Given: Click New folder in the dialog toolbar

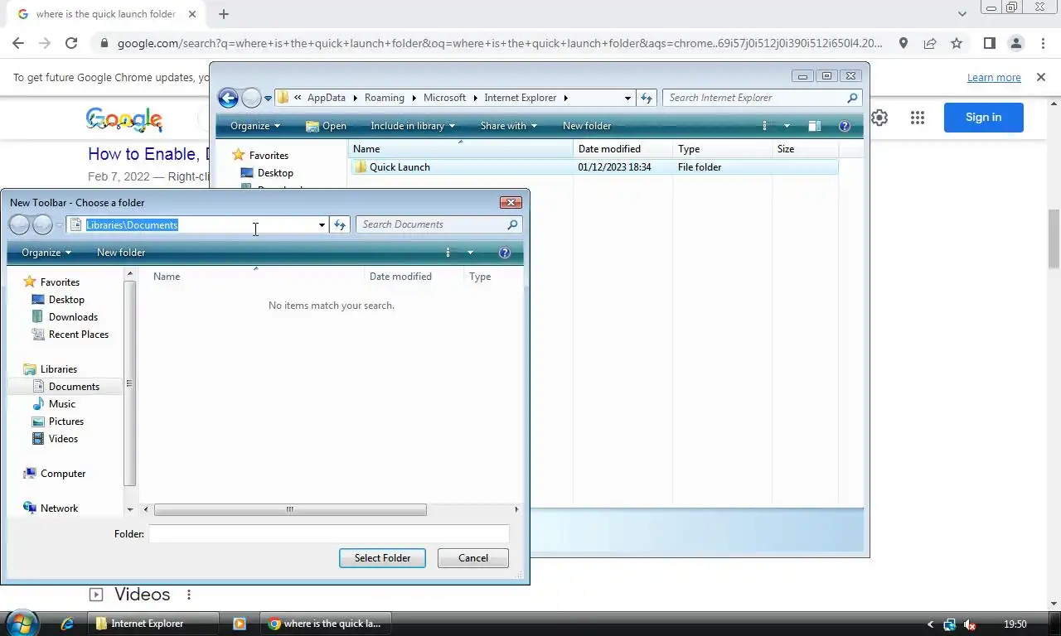Looking at the screenshot, I should [x=121, y=253].
